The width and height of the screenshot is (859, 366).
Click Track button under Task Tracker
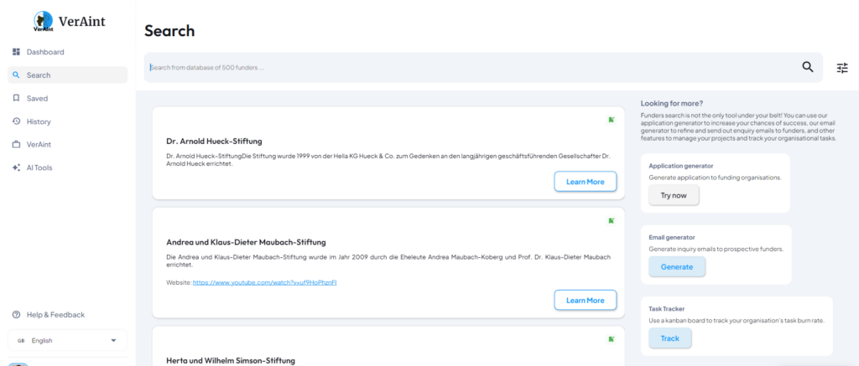669,338
